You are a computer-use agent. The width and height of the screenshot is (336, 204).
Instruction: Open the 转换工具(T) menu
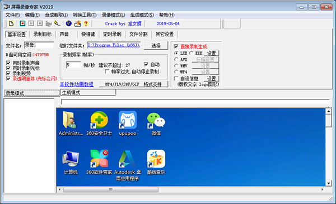[x=85, y=15]
